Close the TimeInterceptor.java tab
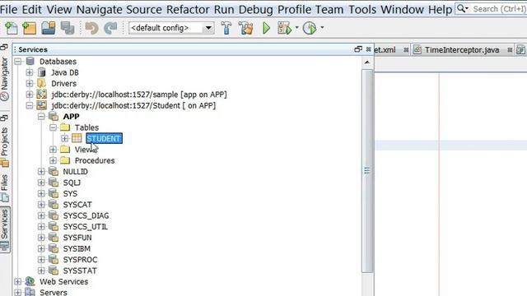 pos(510,50)
